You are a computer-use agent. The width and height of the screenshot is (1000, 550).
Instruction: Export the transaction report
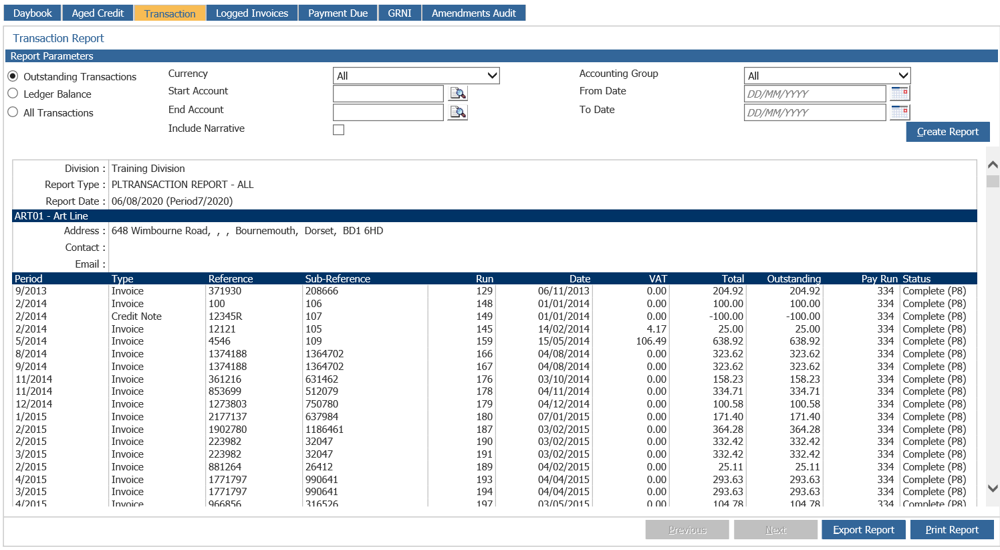[864, 529]
